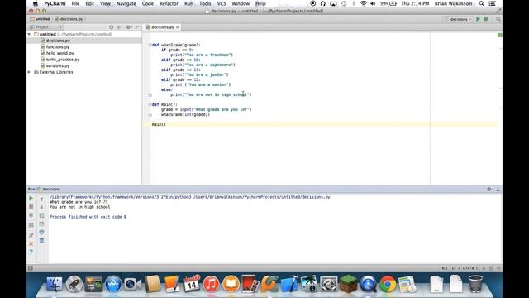The width and height of the screenshot is (529, 298).
Task: Open iTunes from the Dock
Action: [212, 284]
